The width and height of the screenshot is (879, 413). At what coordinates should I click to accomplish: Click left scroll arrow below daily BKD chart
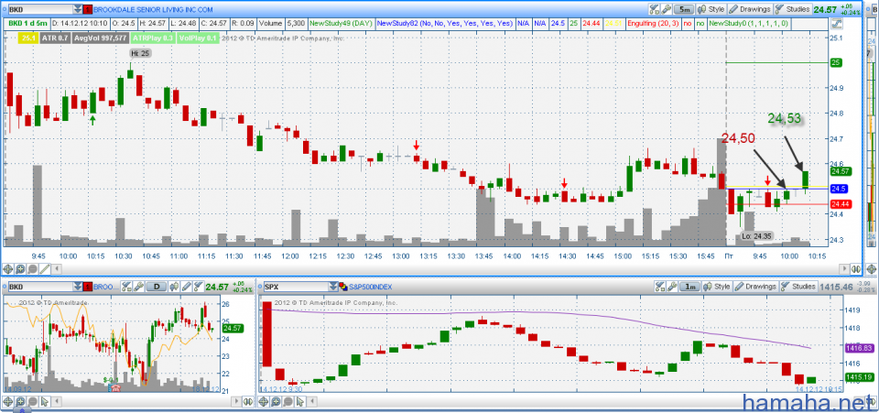pyautogui.click(x=57, y=401)
